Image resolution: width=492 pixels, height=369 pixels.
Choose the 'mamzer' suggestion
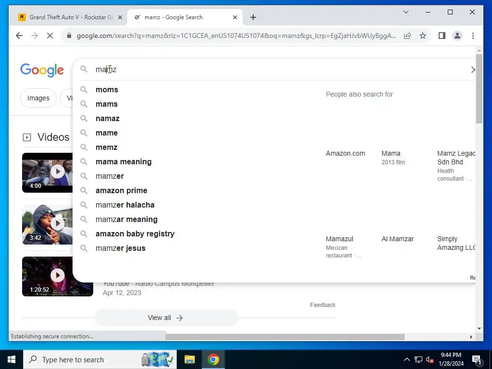coord(110,176)
